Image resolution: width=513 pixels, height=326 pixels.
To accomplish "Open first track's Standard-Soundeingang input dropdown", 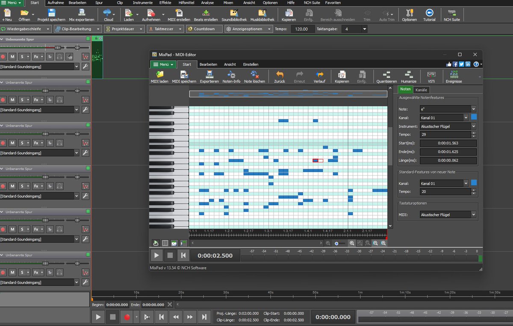I will [40, 67].
